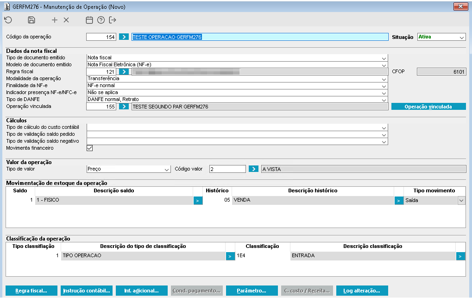Open the Parâmetro... button
The height and width of the screenshot is (298, 472).
pos(252,291)
